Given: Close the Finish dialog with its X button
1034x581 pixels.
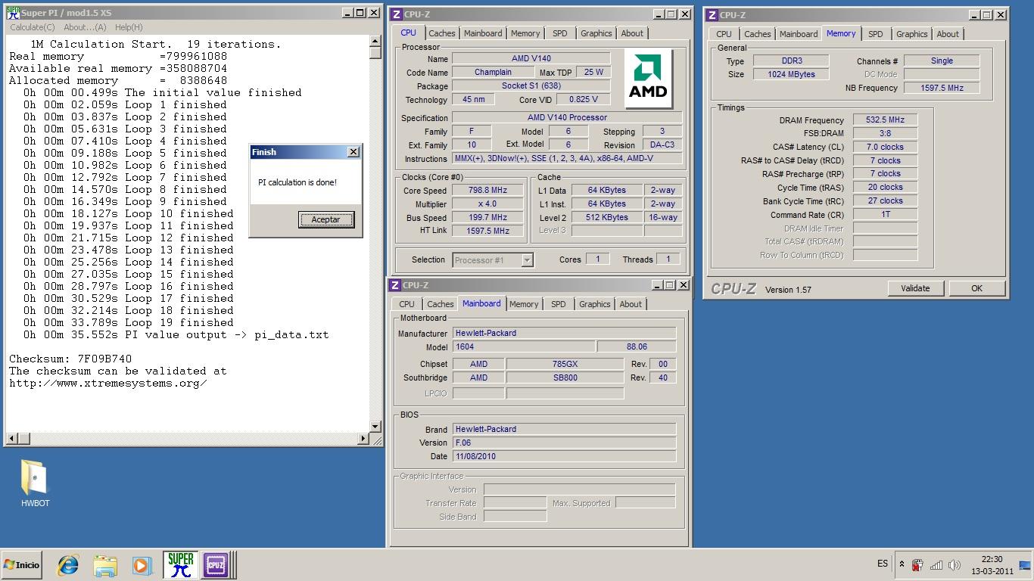Looking at the screenshot, I should 353,152.
